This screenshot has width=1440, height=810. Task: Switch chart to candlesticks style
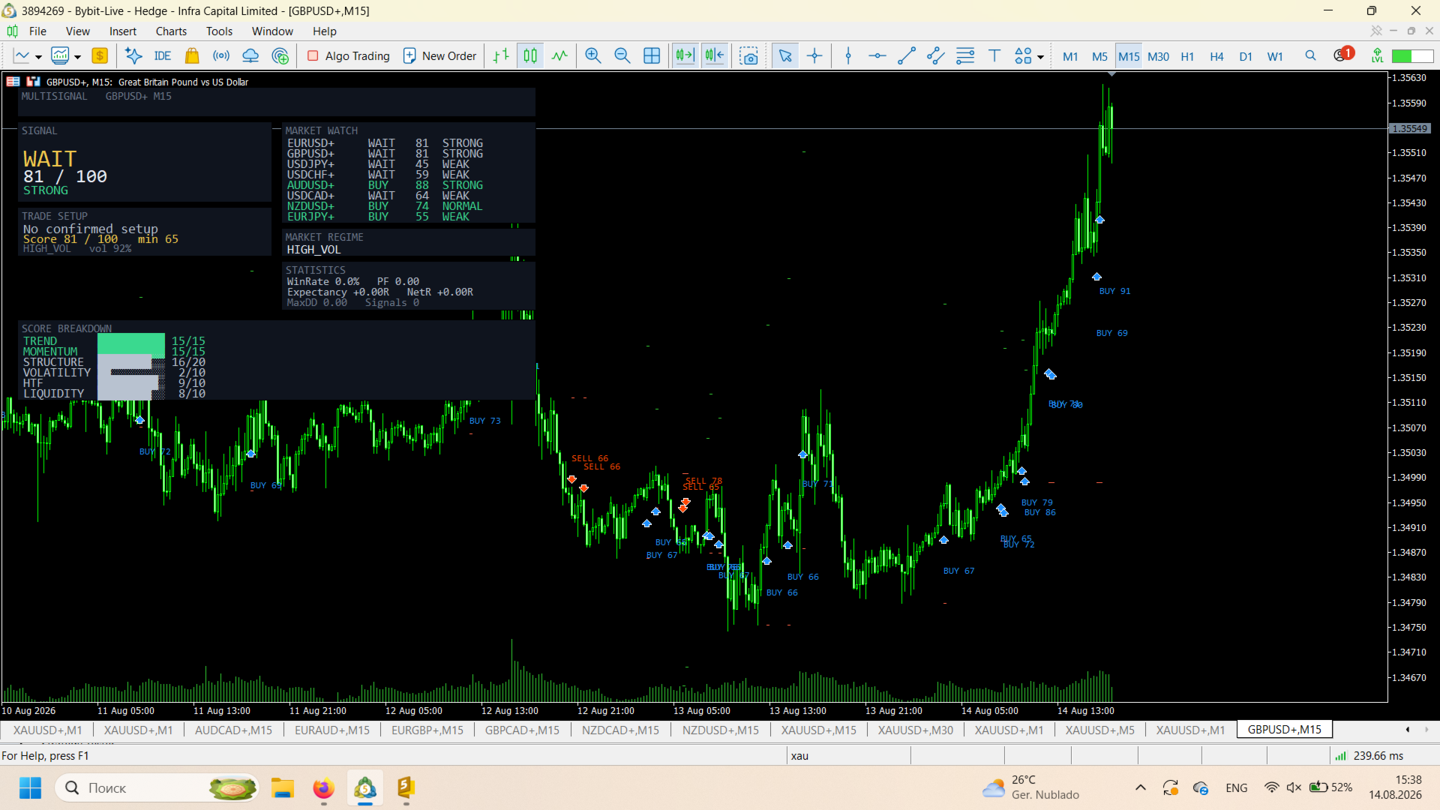[530, 55]
